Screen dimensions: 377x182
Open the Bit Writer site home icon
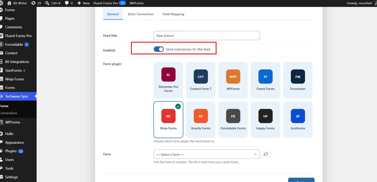click(x=9, y=3)
